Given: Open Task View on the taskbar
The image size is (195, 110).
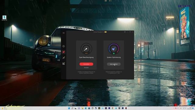Looking at the screenshot, I should point(76,108).
